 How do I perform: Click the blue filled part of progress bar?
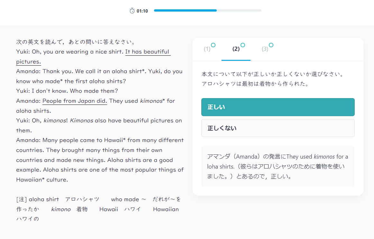pyautogui.click(x=185, y=11)
